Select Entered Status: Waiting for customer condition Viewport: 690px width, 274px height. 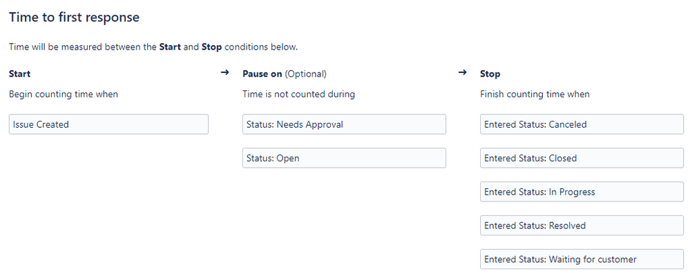point(582,260)
